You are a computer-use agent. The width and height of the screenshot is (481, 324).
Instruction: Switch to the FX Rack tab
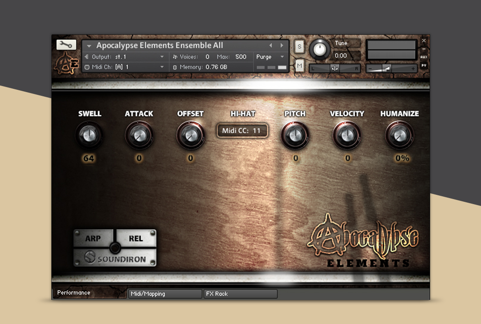240,294
